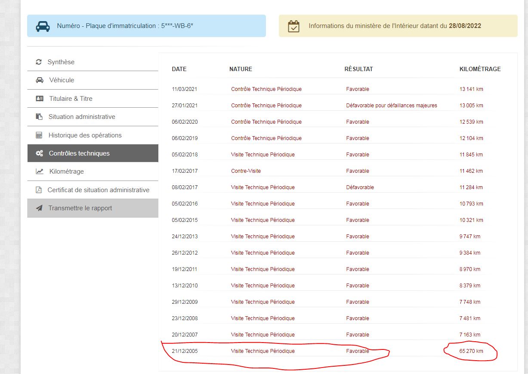This screenshot has width=528, height=374.
Task: Click the car icon next to Véhicule
Action: click(x=40, y=80)
